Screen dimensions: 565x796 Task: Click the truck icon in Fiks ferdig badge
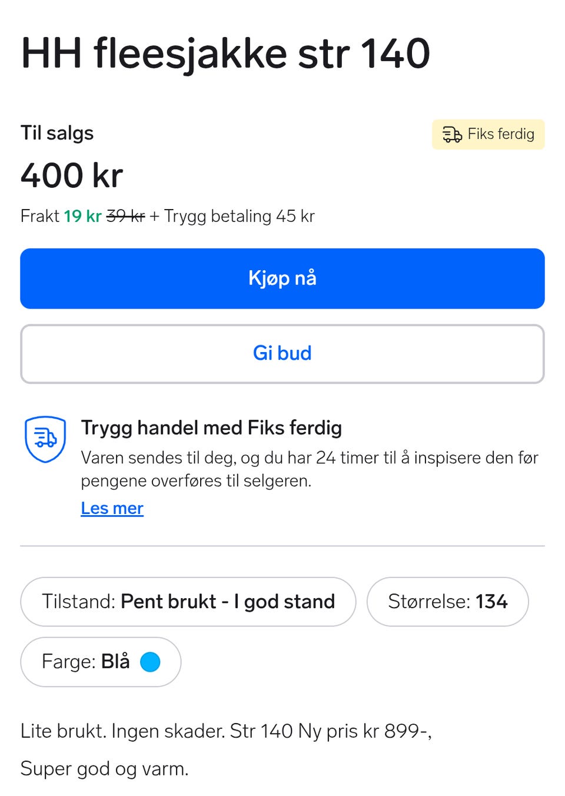pyautogui.click(x=452, y=134)
